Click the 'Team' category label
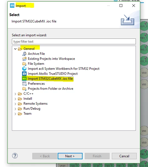Screen dimensions: 148x167 tap(27, 114)
